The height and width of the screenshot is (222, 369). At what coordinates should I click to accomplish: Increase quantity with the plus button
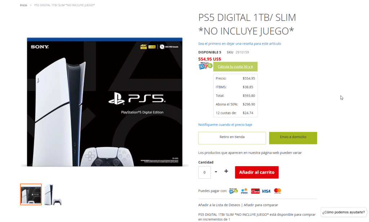pyautogui.click(x=226, y=172)
